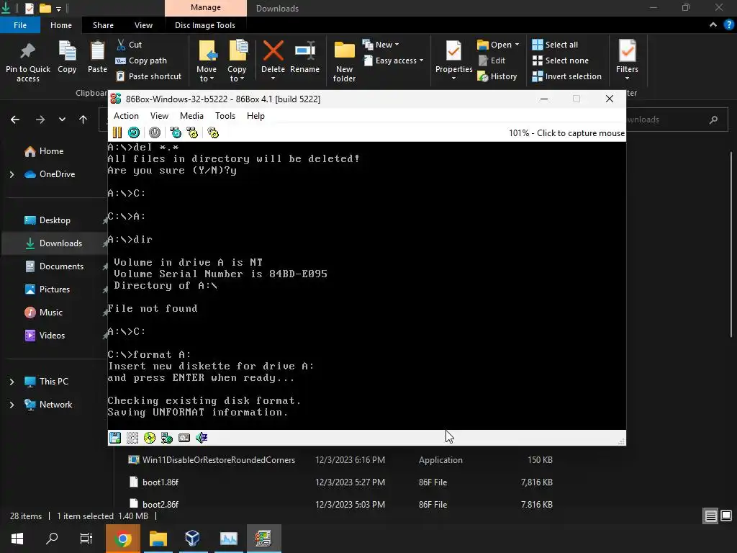
Task: Go back in File Explorer
Action: tap(15, 120)
